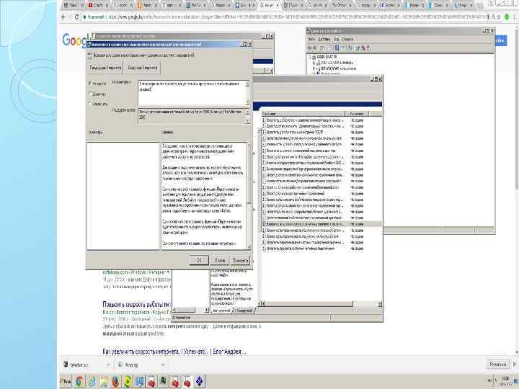The width and height of the screenshot is (519, 389).
Task: Click the 'Предыдущий параметр' button
Action: click(105, 68)
